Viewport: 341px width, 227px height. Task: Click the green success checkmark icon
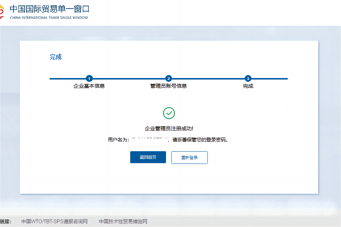(x=169, y=113)
